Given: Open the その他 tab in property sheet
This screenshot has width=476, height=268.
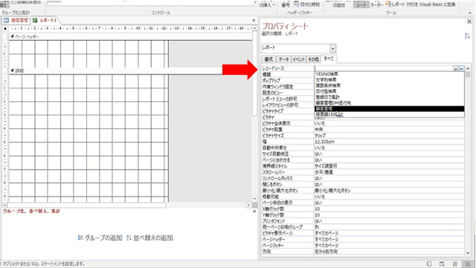Looking at the screenshot, I should click(x=313, y=60).
